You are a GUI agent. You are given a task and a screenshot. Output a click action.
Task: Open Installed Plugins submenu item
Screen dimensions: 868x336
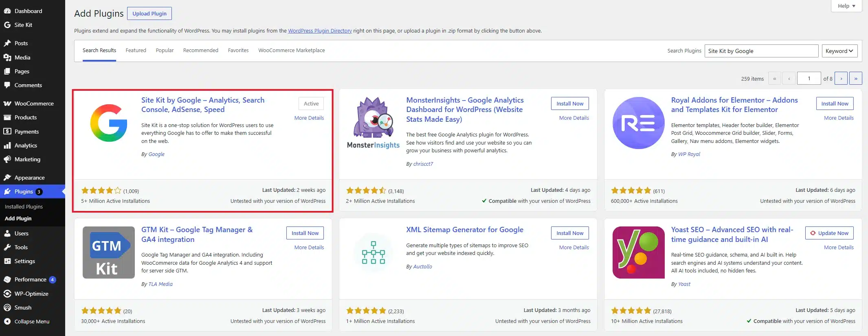tap(24, 206)
